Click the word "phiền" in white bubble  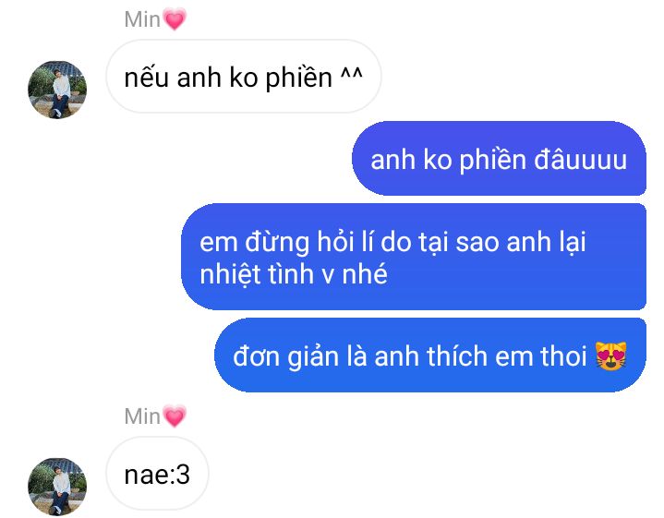[x=298, y=78]
